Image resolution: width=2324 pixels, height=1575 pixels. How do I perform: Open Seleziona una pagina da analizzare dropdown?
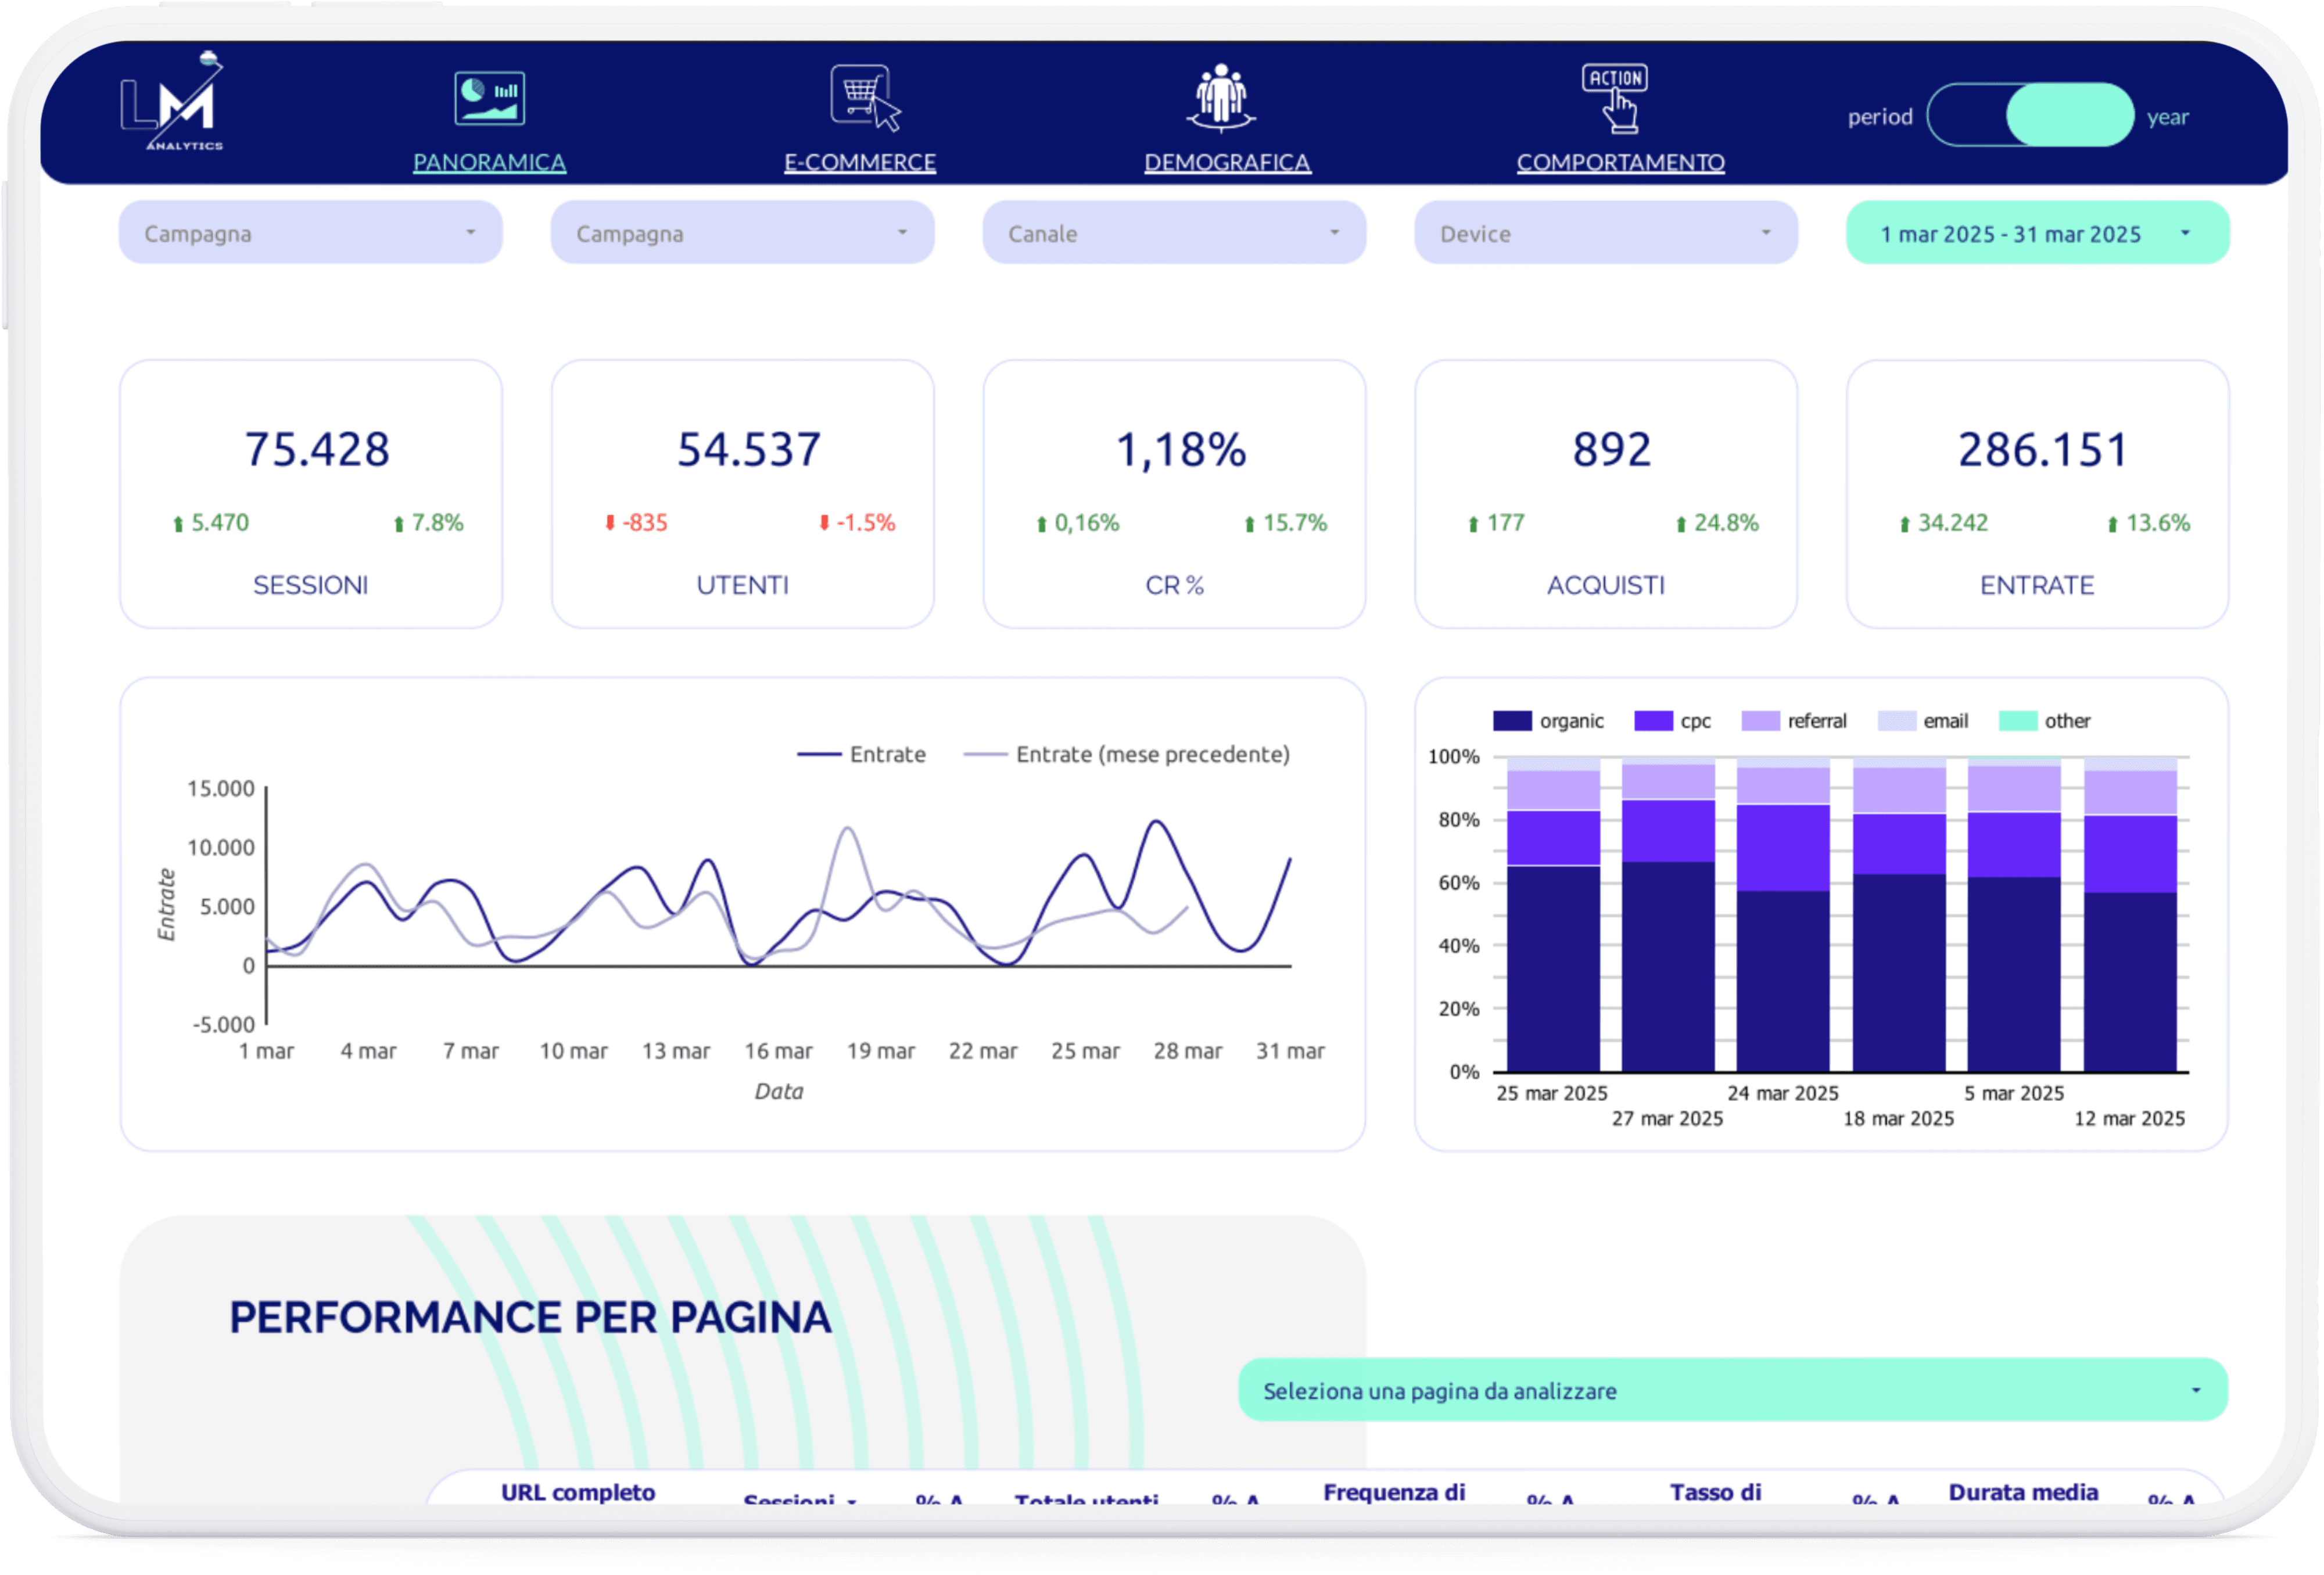1733,1390
